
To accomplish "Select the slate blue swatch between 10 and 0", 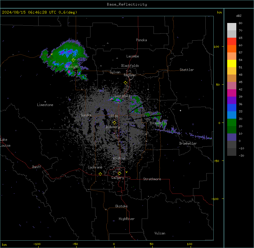I will [x=232, y=137].
